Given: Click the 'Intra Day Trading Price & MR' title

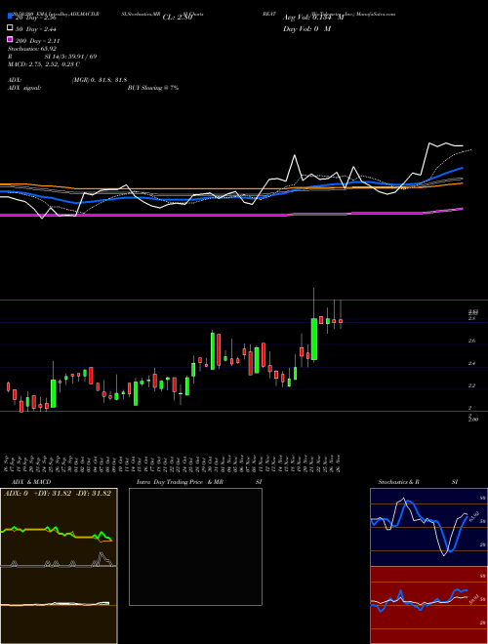Looking at the screenshot, I should coord(180,482).
